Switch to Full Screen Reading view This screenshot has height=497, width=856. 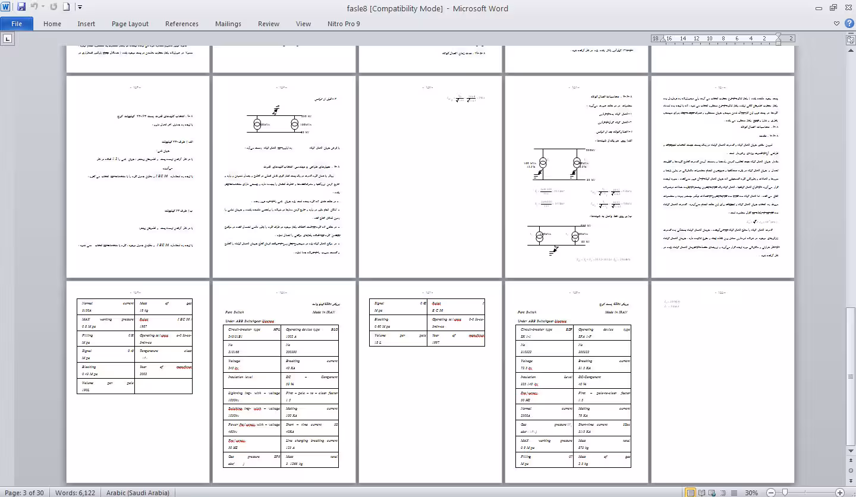pyautogui.click(x=703, y=492)
